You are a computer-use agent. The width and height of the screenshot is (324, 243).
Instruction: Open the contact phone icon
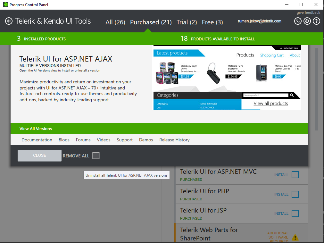point(298,21)
